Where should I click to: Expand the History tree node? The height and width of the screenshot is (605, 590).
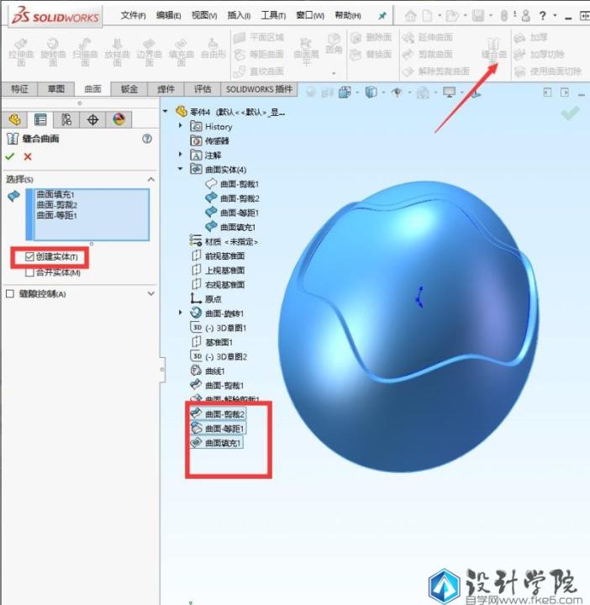[x=181, y=126]
